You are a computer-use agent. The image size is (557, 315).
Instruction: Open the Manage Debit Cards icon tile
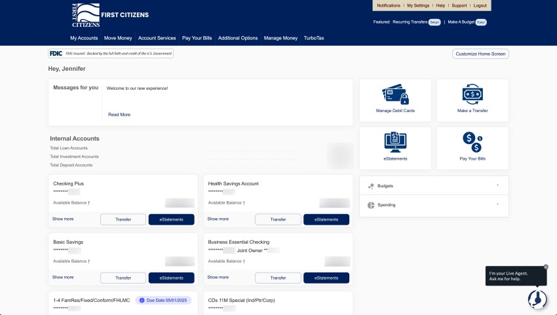[x=395, y=100]
